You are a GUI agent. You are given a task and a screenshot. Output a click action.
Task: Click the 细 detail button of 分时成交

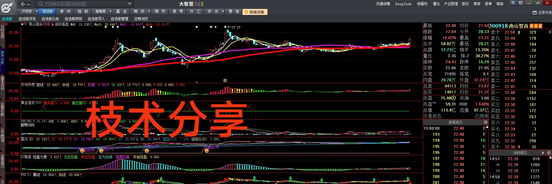(549, 153)
